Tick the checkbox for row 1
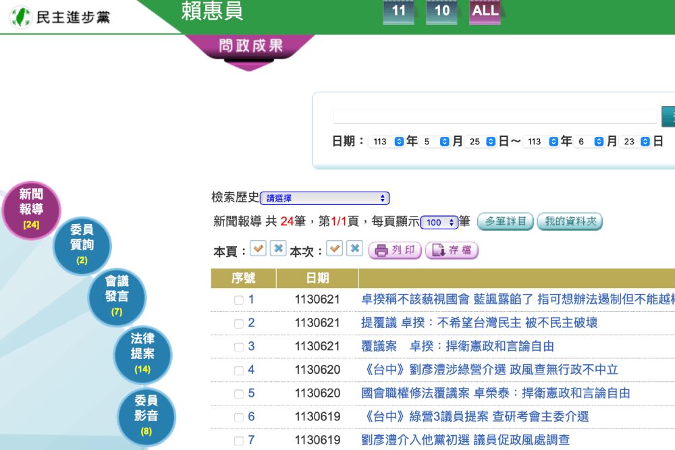Screen dimensions: 675x450 [x=238, y=300]
